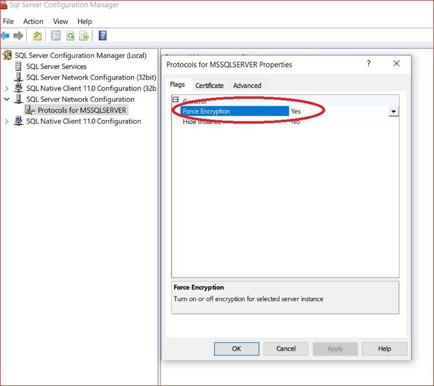Collapse the General property group
Viewport: 434px width, 386px height.
click(176, 100)
